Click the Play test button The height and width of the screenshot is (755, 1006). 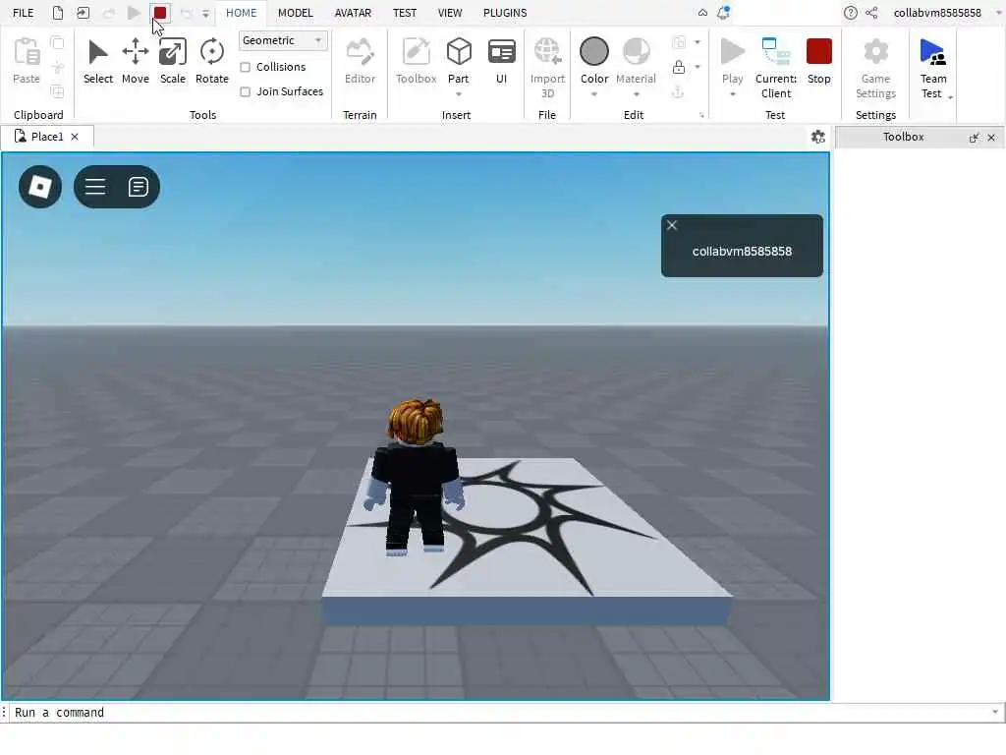tap(732, 51)
